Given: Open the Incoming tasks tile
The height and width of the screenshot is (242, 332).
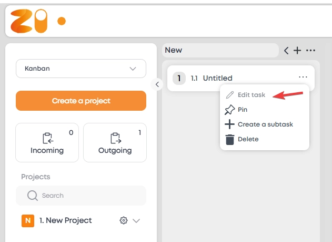Looking at the screenshot, I should [47, 143].
